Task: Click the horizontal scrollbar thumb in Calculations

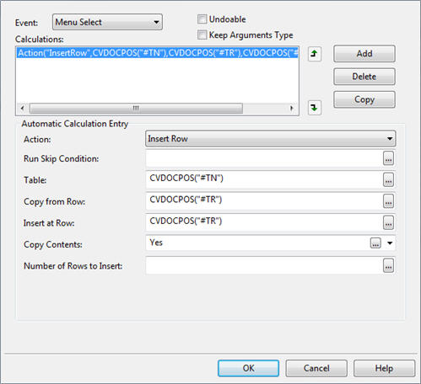Action: click(136, 108)
